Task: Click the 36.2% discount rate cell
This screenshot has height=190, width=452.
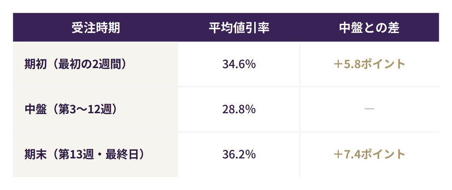Action: click(x=239, y=155)
